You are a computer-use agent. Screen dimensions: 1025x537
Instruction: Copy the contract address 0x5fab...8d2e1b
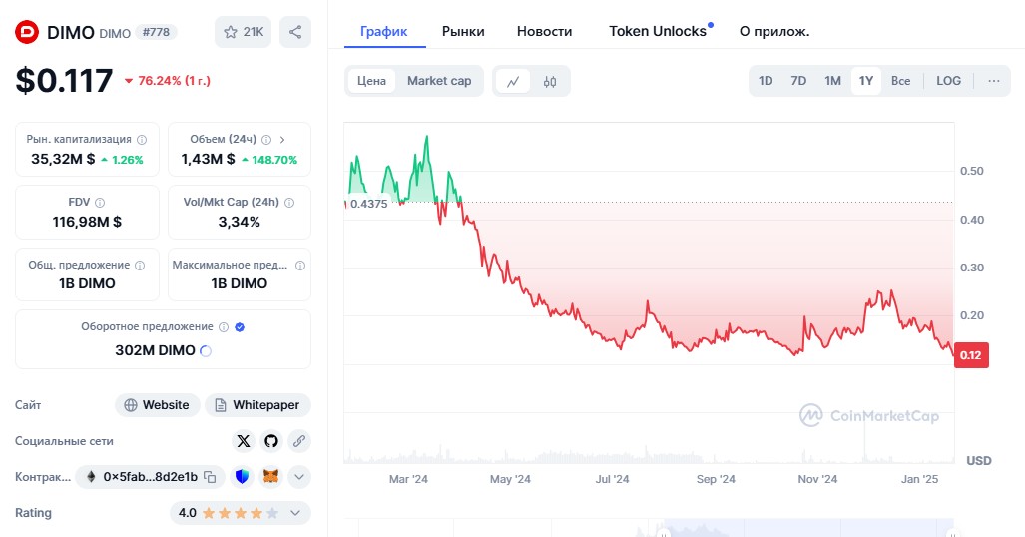pyautogui.click(x=210, y=477)
